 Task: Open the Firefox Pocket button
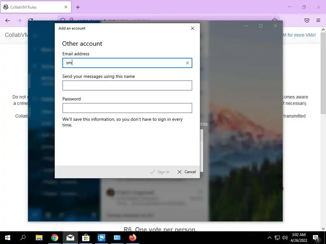point(307,20)
